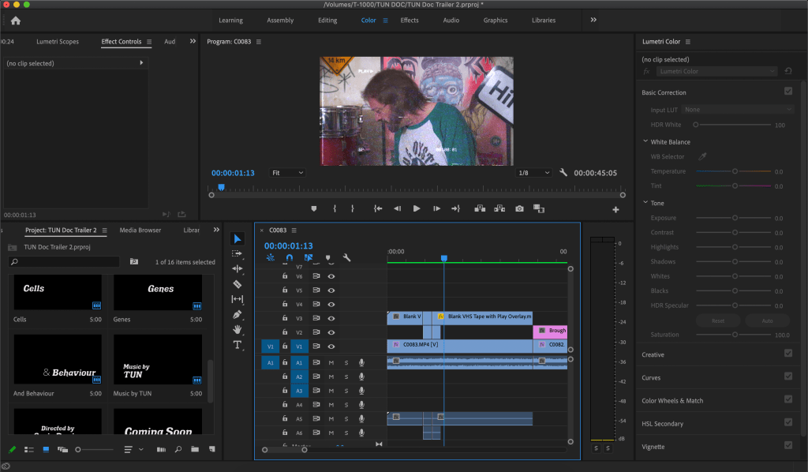Open the Fit zoom level dropdown
The image size is (808, 472).
[287, 173]
